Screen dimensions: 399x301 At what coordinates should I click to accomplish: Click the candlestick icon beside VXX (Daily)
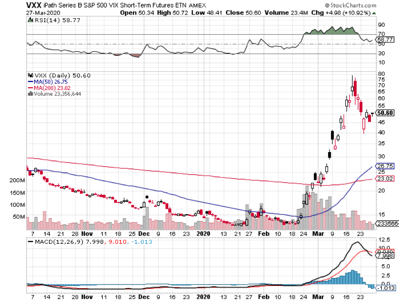[31, 75]
